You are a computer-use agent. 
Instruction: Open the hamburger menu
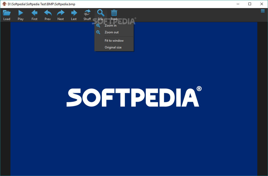(263, 11)
